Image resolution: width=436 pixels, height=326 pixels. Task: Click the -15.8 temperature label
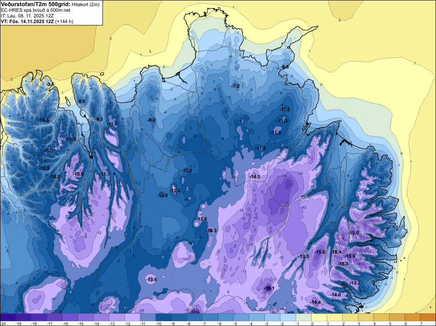(x=320, y=252)
